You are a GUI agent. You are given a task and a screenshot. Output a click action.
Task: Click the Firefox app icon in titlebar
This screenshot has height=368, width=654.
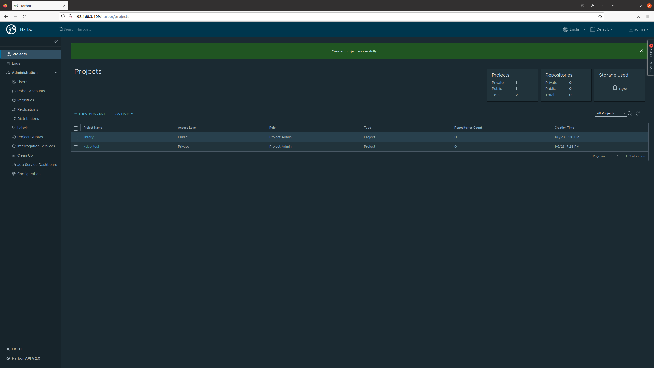point(5,6)
